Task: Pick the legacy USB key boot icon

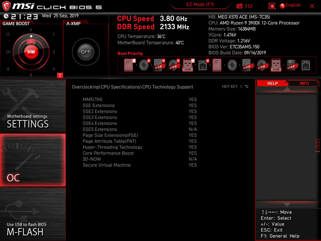Action: point(276,65)
